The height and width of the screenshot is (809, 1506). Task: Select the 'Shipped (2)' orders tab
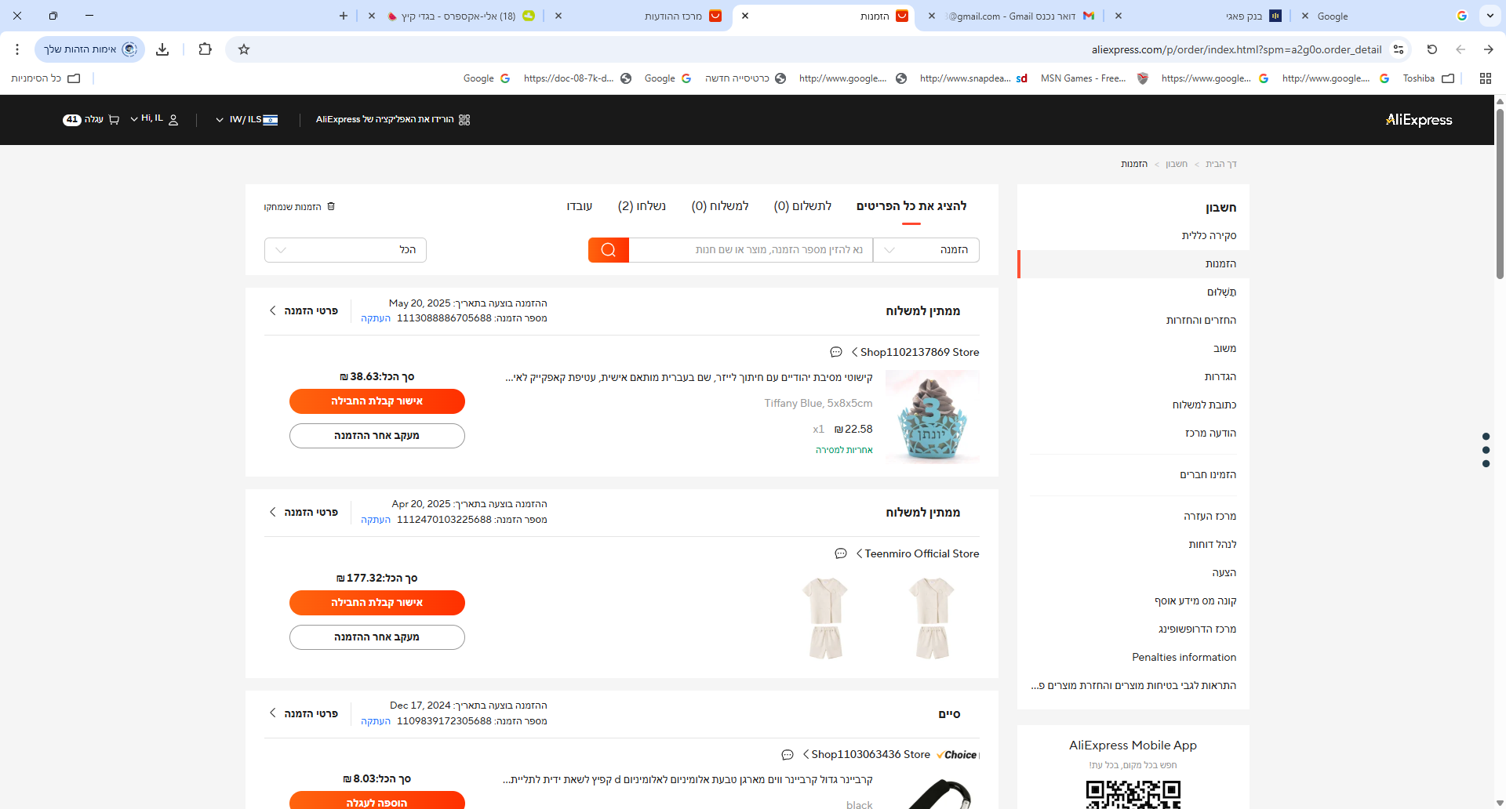coord(642,206)
